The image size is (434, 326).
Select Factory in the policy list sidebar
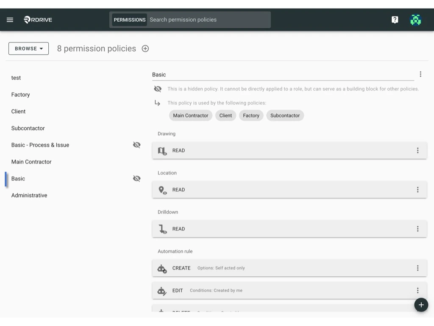pyautogui.click(x=20, y=94)
